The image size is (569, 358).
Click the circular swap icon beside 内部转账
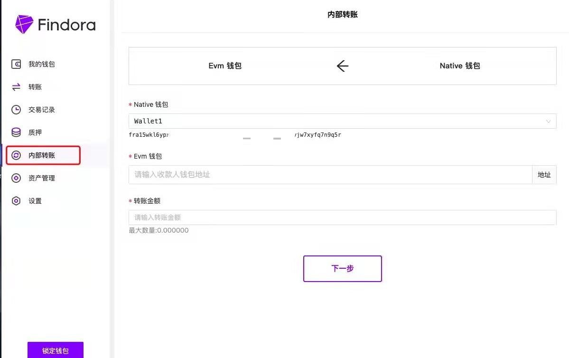(16, 155)
